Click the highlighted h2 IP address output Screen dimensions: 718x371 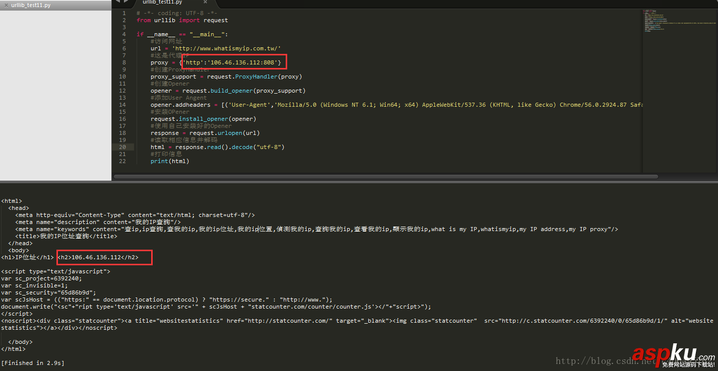(x=104, y=257)
